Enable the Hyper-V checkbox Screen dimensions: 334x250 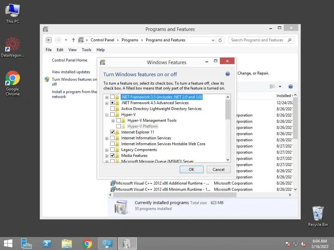point(112,115)
